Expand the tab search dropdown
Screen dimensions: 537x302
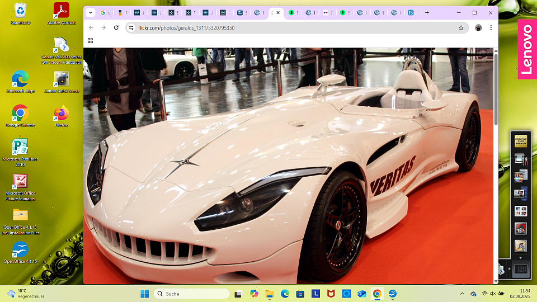point(91,13)
